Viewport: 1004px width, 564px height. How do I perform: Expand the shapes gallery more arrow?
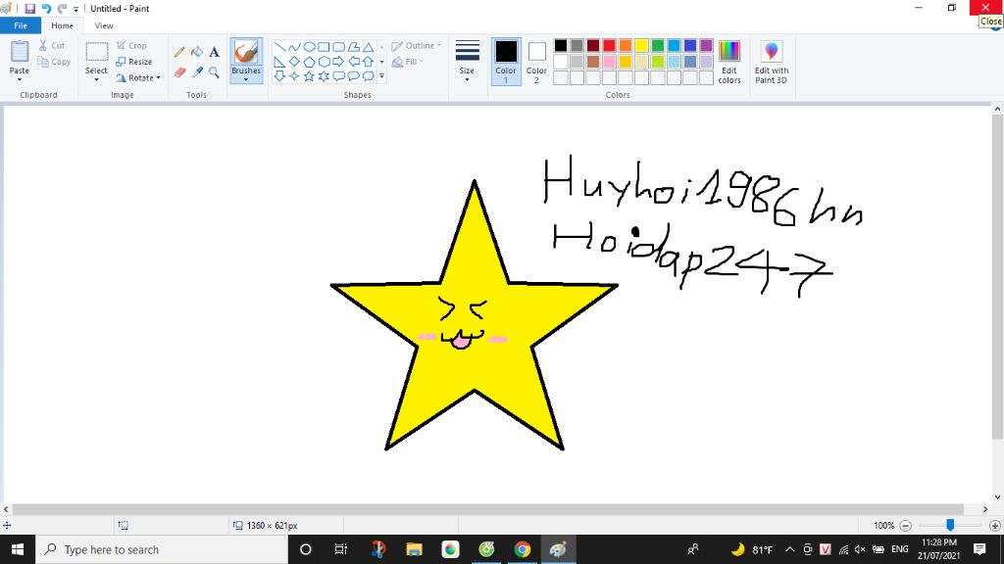pyautogui.click(x=381, y=76)
